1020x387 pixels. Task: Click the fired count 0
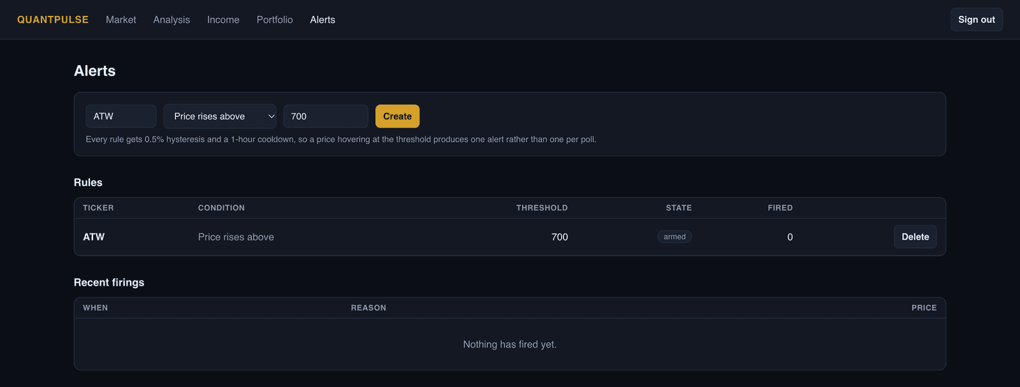tap(790, 237)
